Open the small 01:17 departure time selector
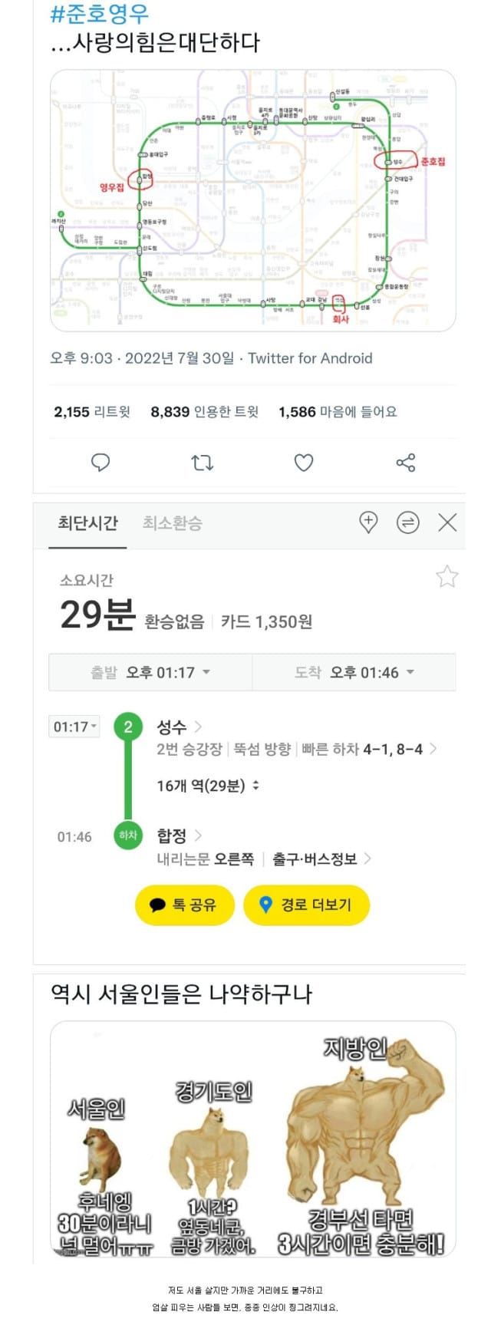 pos(74,727)
